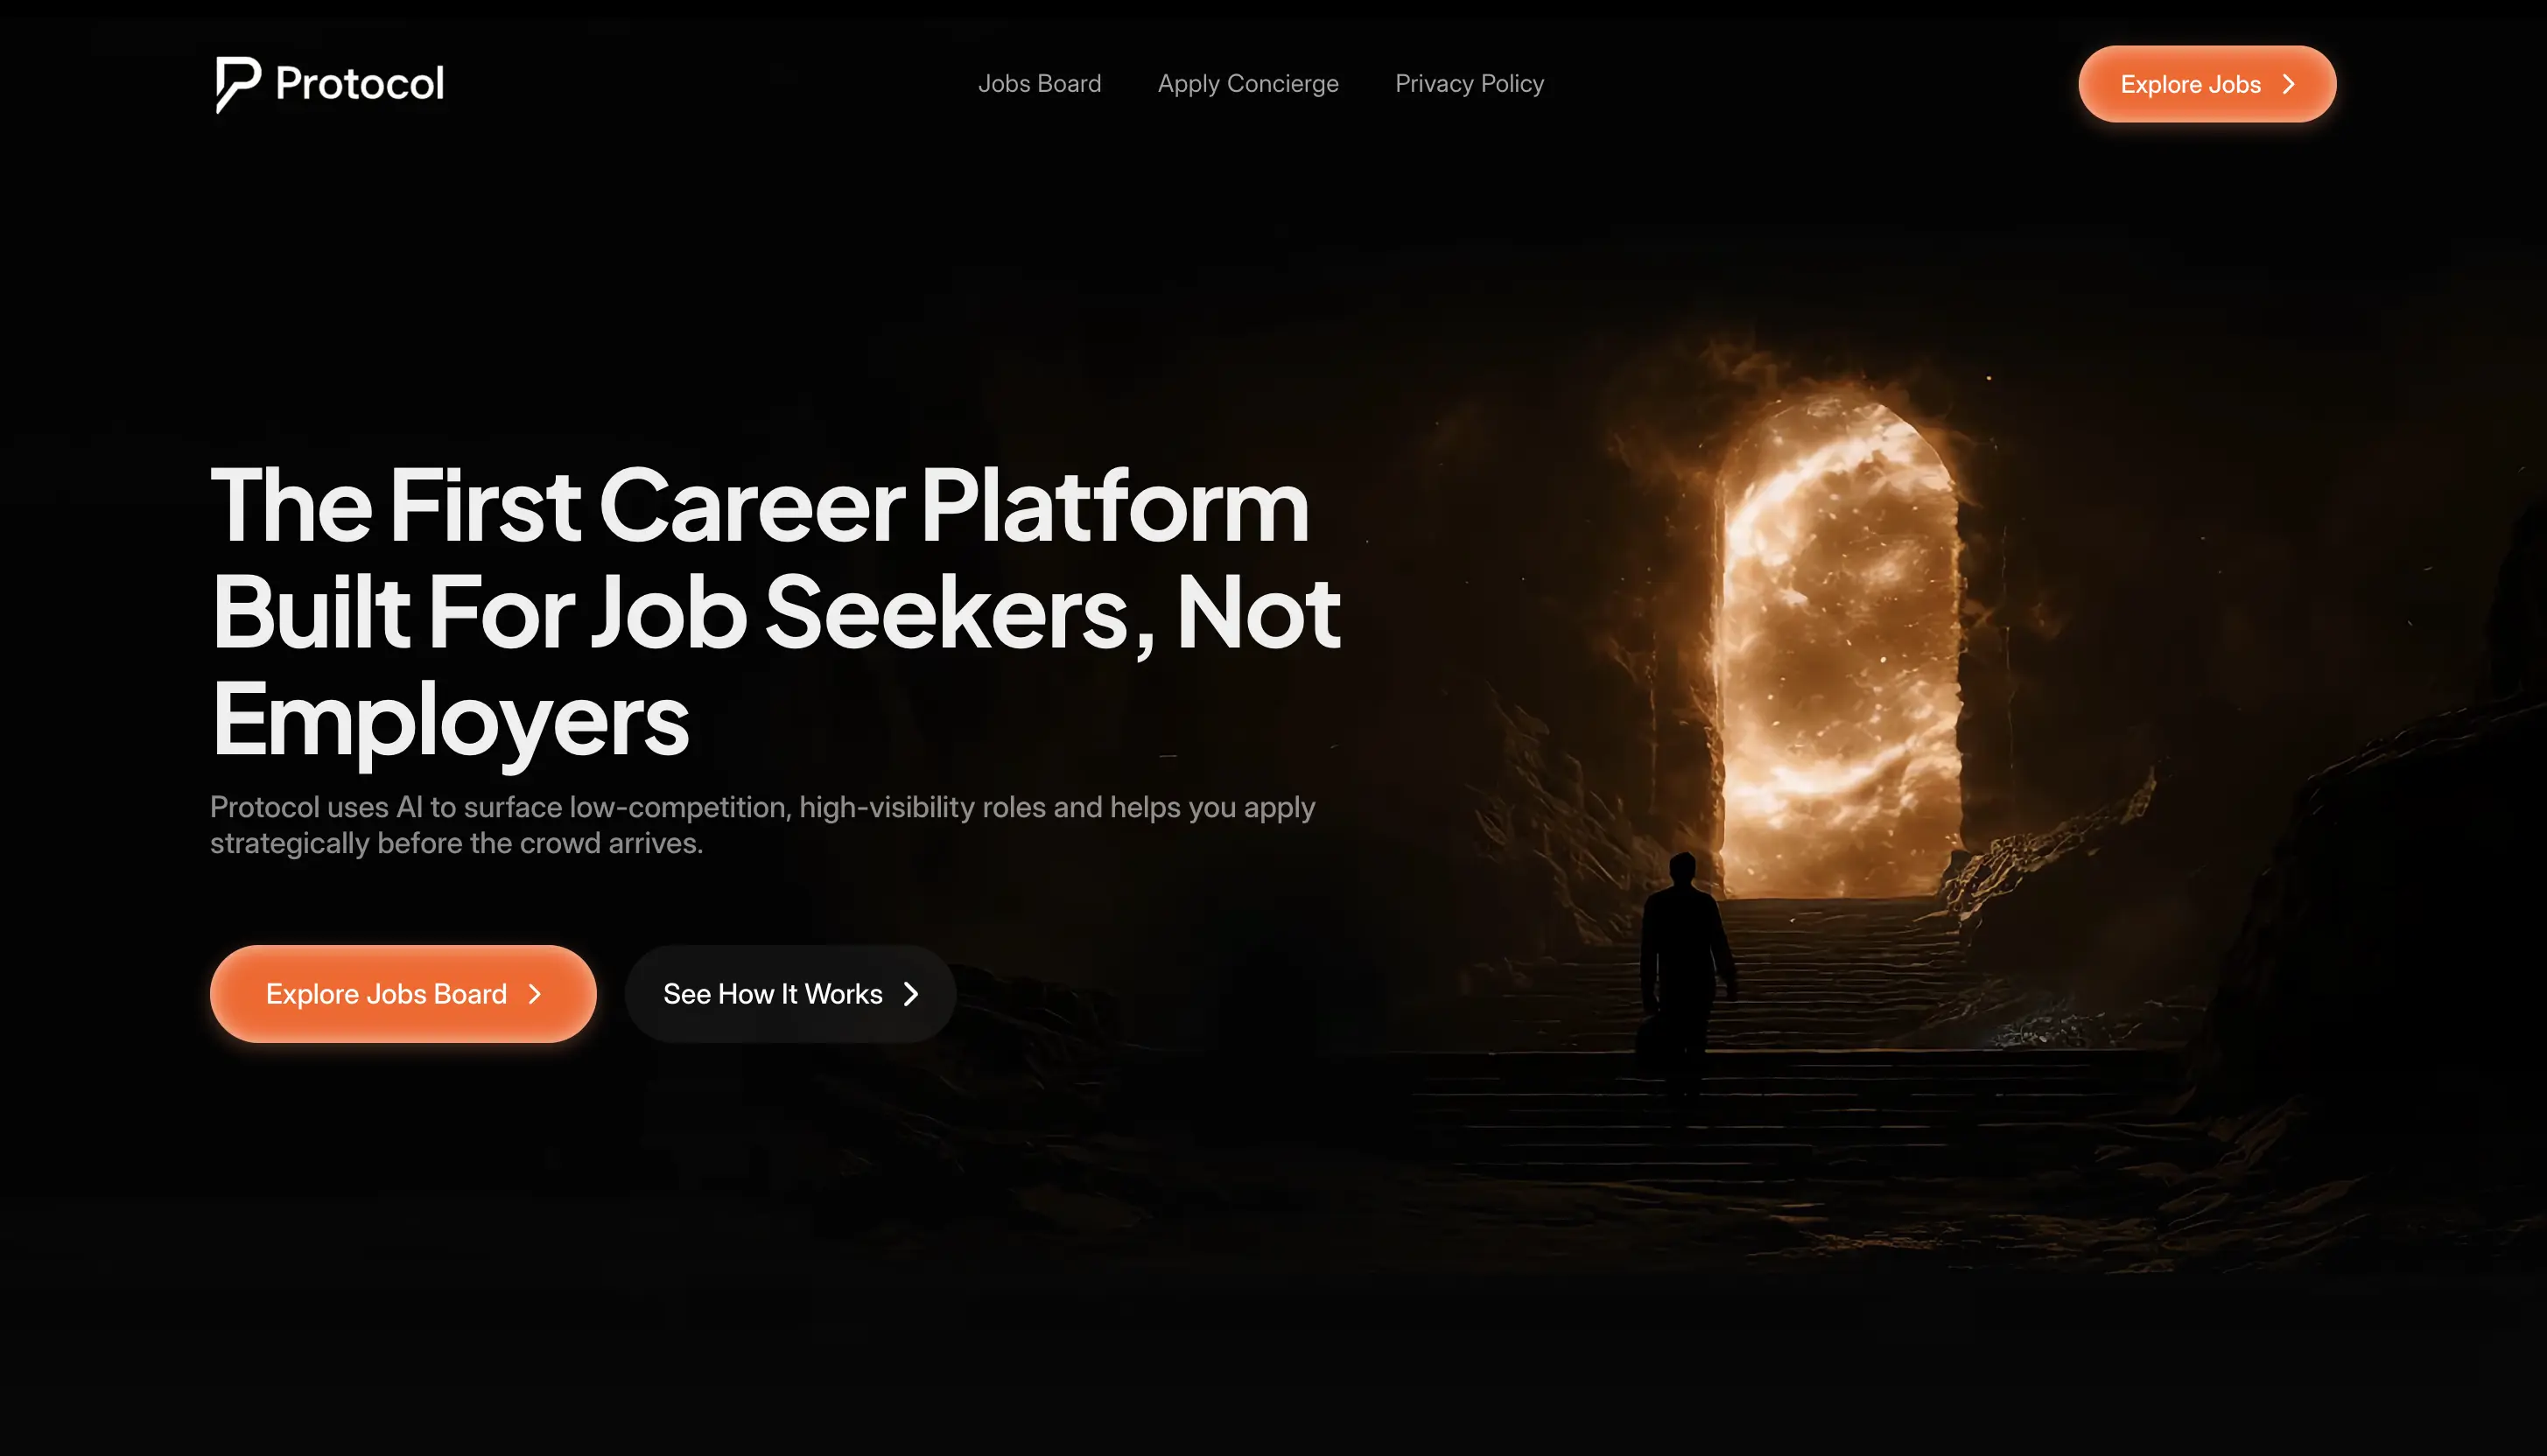The image size is (2547, 1456).
Task: Click the glowing portal doorway in the hero image
Action: (x=1840, y=650)
